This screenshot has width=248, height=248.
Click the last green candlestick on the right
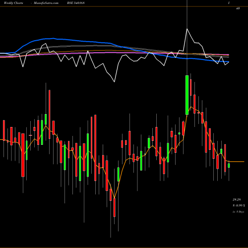229,166
